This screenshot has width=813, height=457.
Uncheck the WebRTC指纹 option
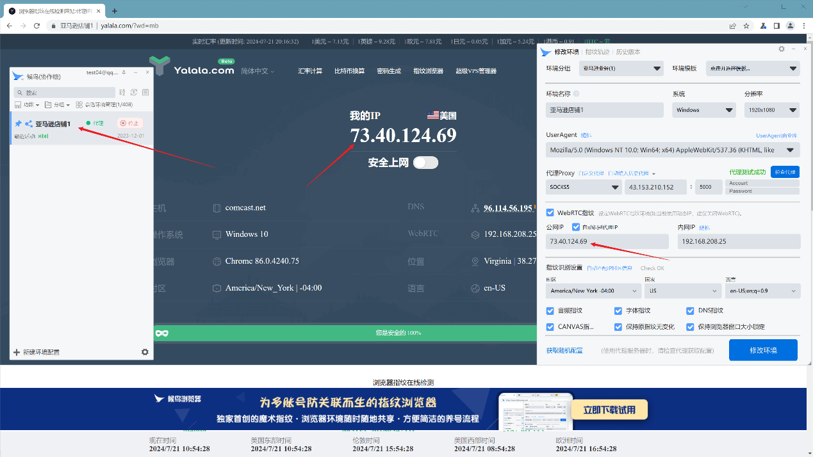click(x=549, y=213)
